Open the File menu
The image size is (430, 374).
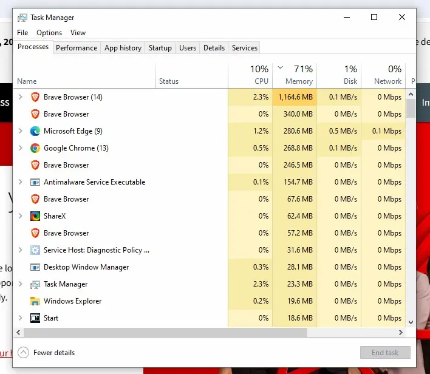(22, 33)
